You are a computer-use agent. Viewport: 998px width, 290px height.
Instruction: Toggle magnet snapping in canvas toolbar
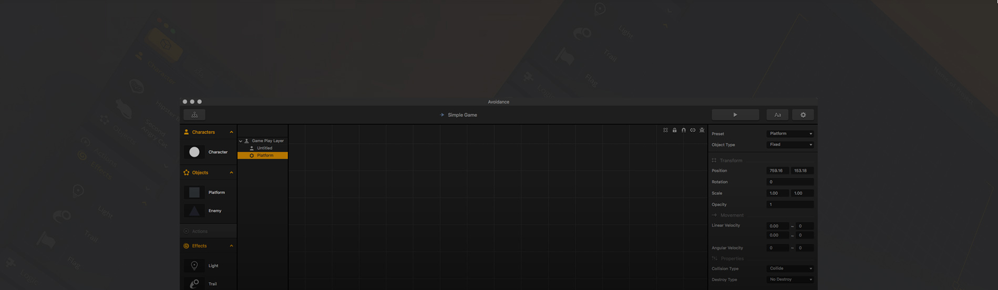pyautogui.click(x=684, y=130)
